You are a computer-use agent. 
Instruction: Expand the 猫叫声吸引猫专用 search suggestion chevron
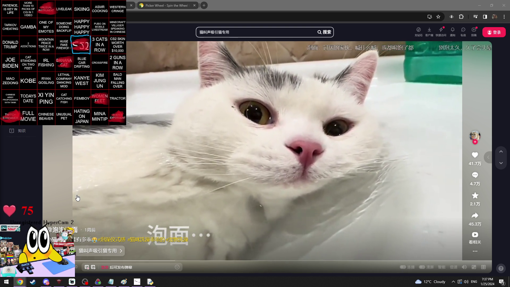[121, 251]
